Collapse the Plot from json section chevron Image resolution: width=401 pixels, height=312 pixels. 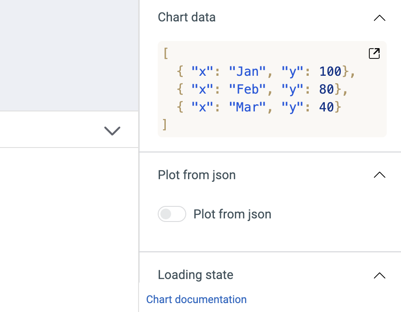coord(379,175)
